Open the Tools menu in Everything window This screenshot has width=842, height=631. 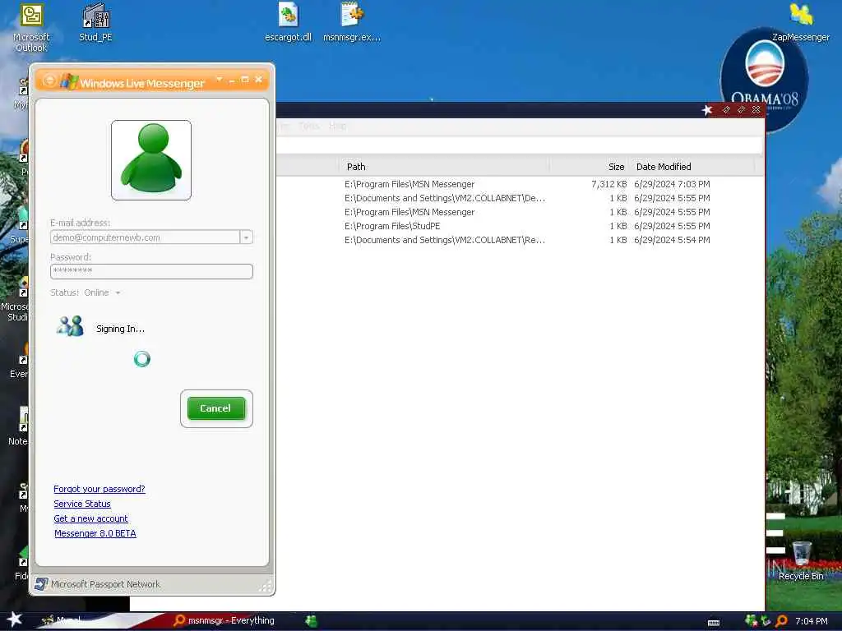(309, 126)
